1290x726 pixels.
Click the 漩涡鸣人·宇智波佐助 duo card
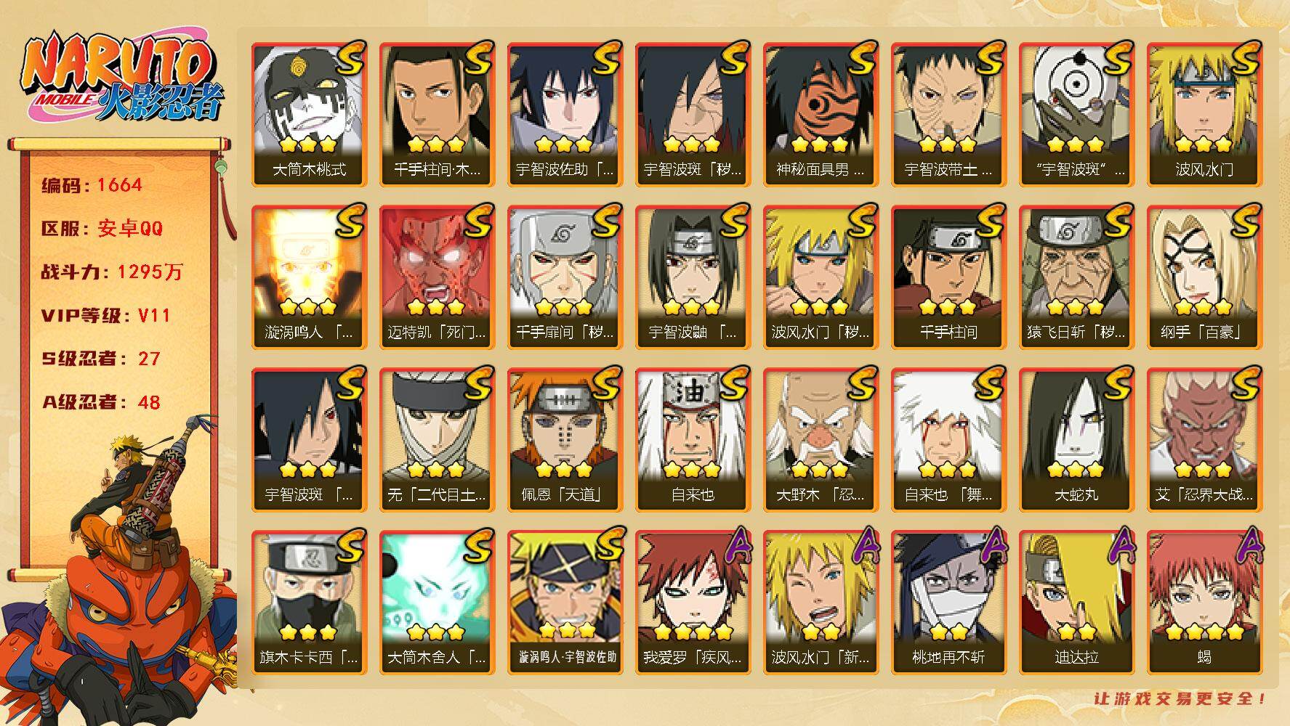point(565,603)
